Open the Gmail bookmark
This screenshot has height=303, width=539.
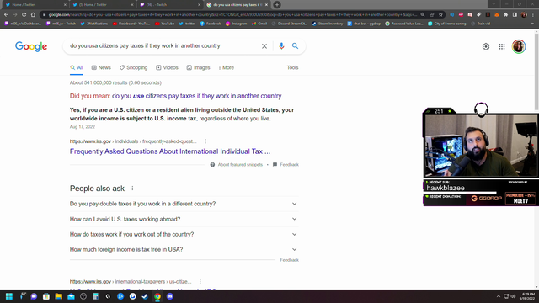click(x=259, y=24)
